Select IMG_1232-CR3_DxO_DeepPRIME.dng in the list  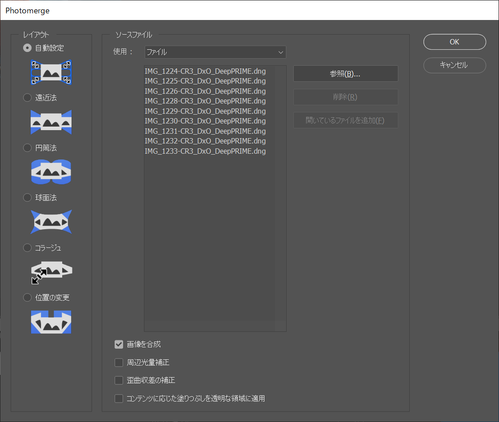click(x=205, y=141)
